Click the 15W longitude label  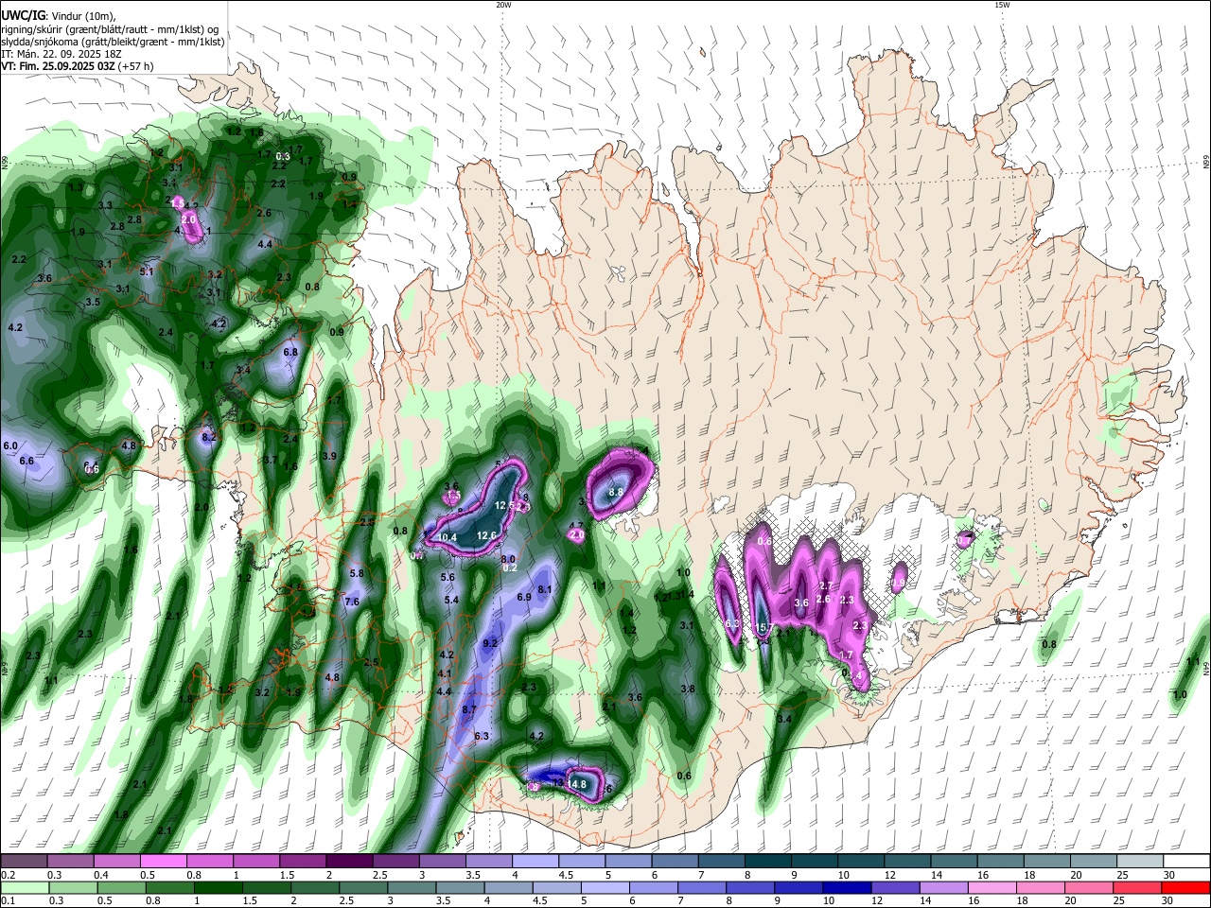point(1002,5)
